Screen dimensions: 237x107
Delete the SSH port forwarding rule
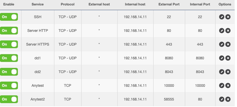point(228,17)
